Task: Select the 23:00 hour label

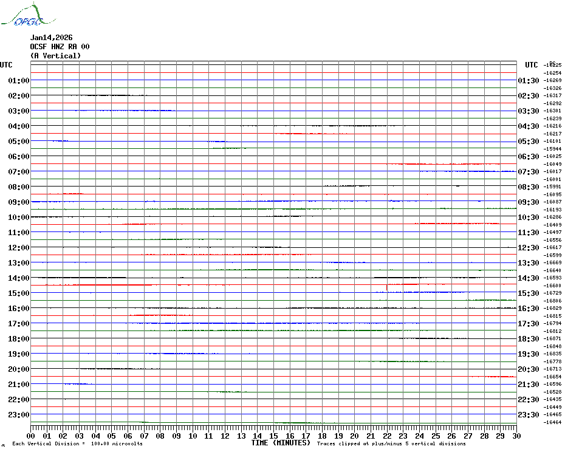Action: (x=19, y=415)
